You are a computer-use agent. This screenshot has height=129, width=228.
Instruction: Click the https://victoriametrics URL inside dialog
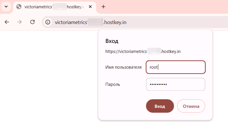coord(143,51)
